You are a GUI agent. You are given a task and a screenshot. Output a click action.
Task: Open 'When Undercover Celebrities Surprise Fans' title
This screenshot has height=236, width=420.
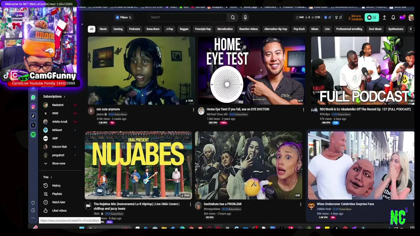(x=346, y=204)
